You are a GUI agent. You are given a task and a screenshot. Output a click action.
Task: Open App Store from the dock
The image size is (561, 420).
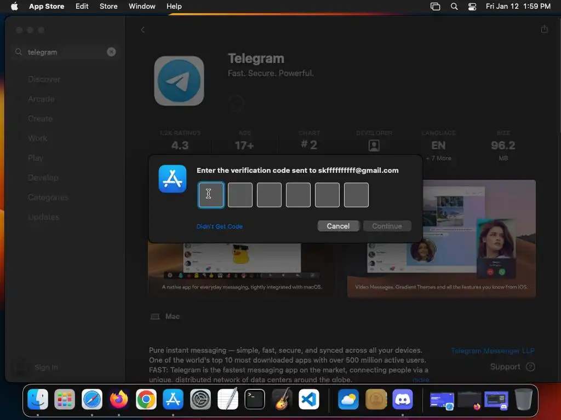click(173, 399)
